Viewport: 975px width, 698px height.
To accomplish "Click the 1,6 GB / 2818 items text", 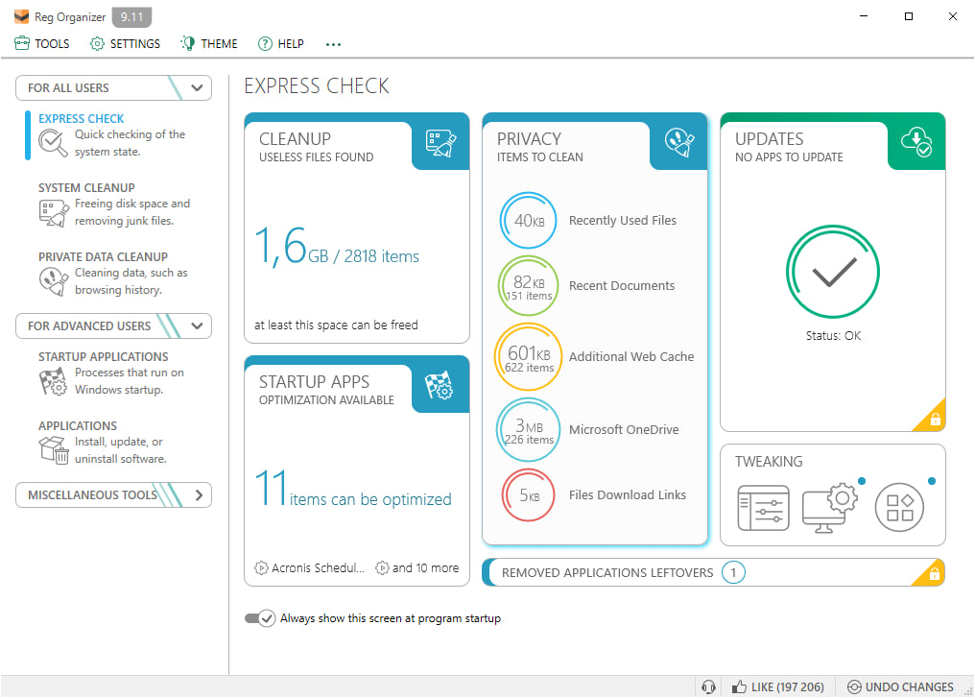I will pyautogui.click(x=337, y=247).
